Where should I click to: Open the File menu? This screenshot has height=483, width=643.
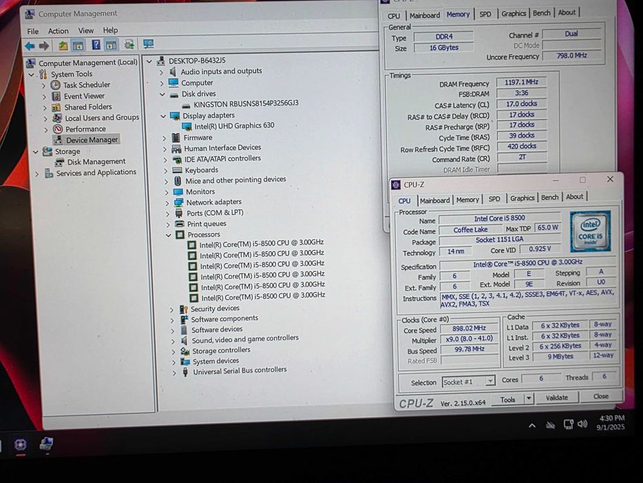tap(33, 31)
